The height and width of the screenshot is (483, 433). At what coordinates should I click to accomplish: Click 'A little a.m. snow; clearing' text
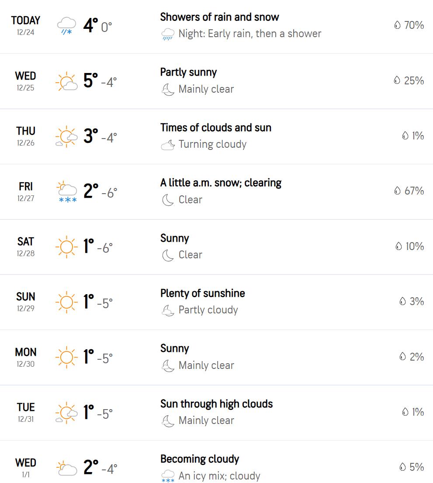coord(221,183)
